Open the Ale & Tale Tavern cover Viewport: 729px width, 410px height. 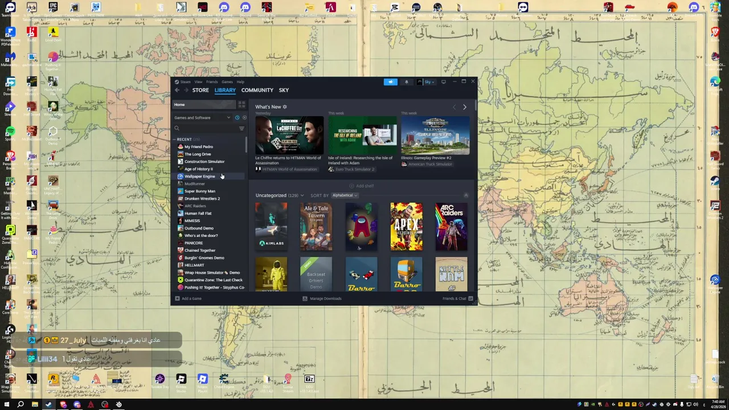pos(316,226)
